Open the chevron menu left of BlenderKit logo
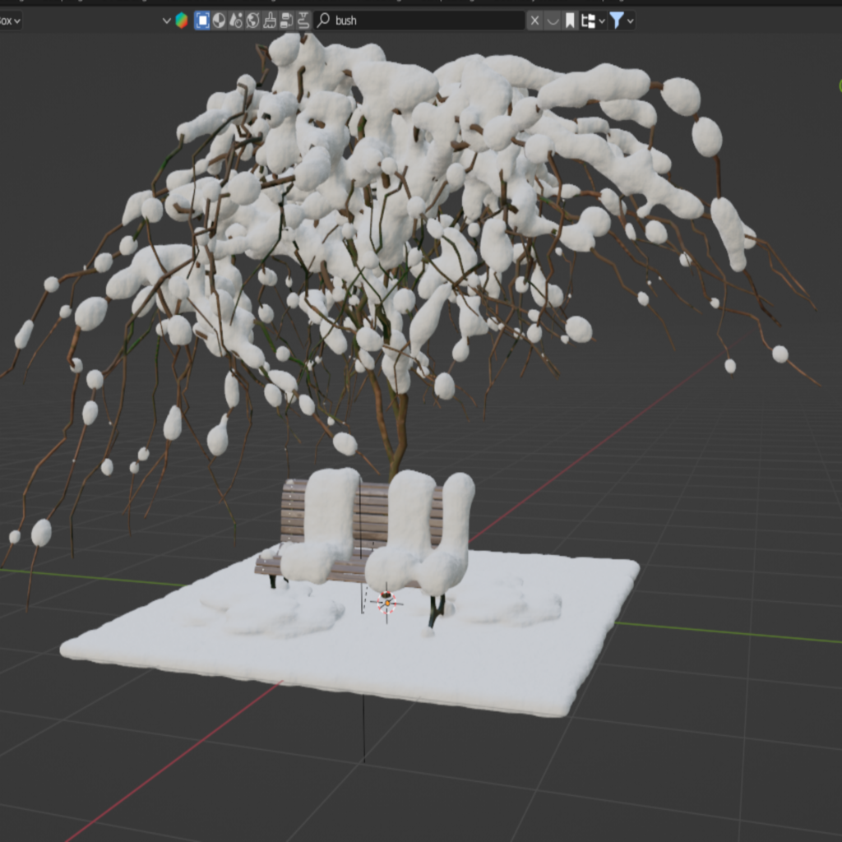The image size is (842, 842). click(167, 21)
